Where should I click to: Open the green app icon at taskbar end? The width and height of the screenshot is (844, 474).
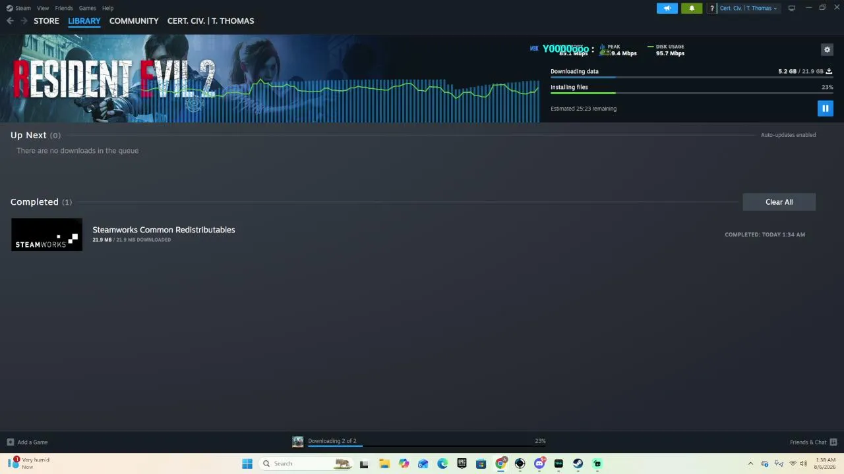coord(597,463)
